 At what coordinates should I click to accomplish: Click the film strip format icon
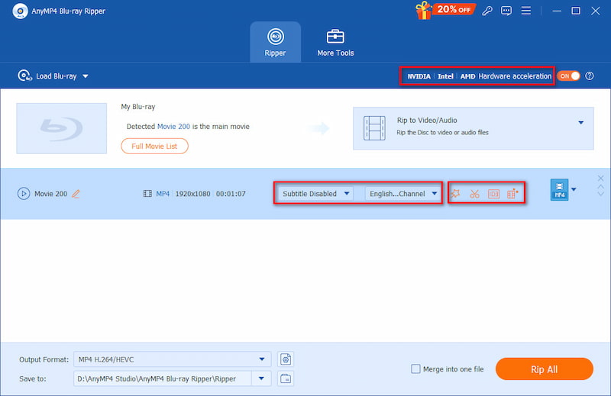147,194
